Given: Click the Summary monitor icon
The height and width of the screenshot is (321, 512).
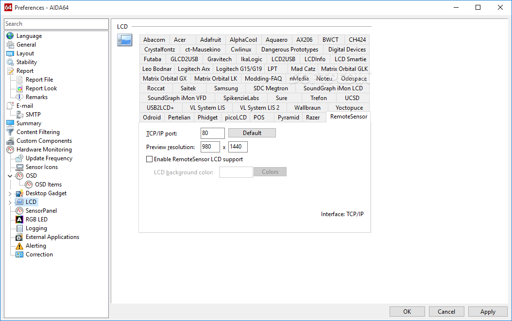Looking at the screenshot, I should point(10,123).
